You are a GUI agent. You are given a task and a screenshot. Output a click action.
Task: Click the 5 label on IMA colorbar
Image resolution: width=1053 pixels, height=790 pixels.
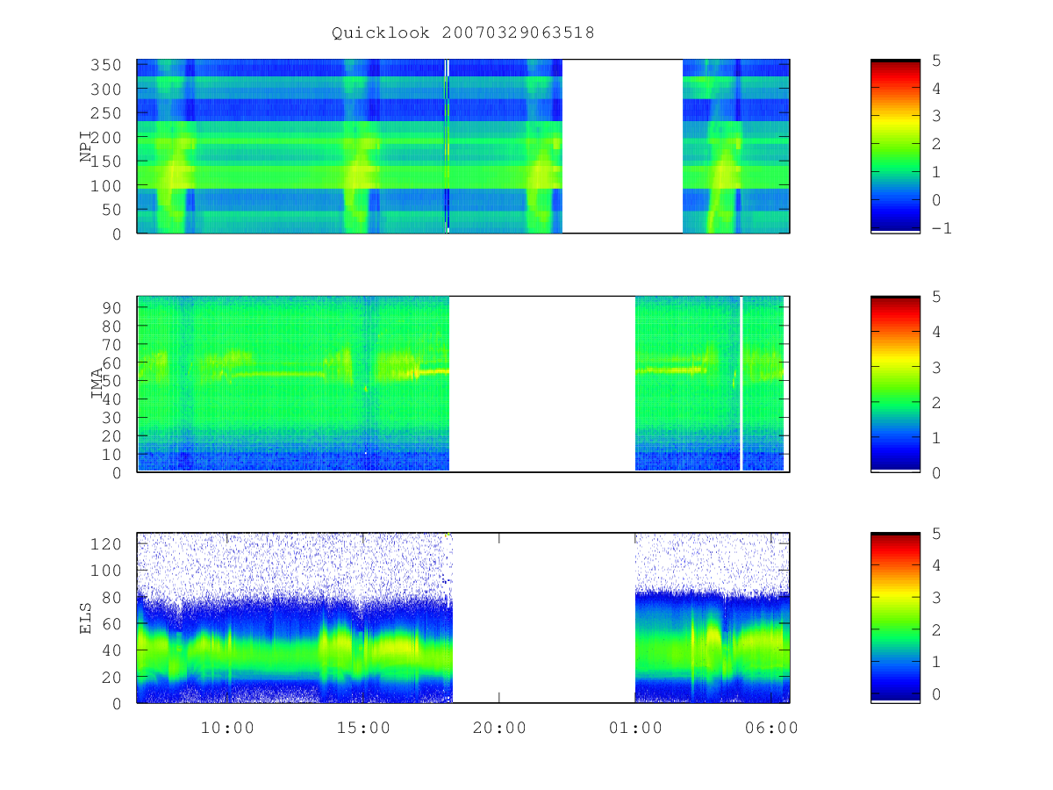936,297
